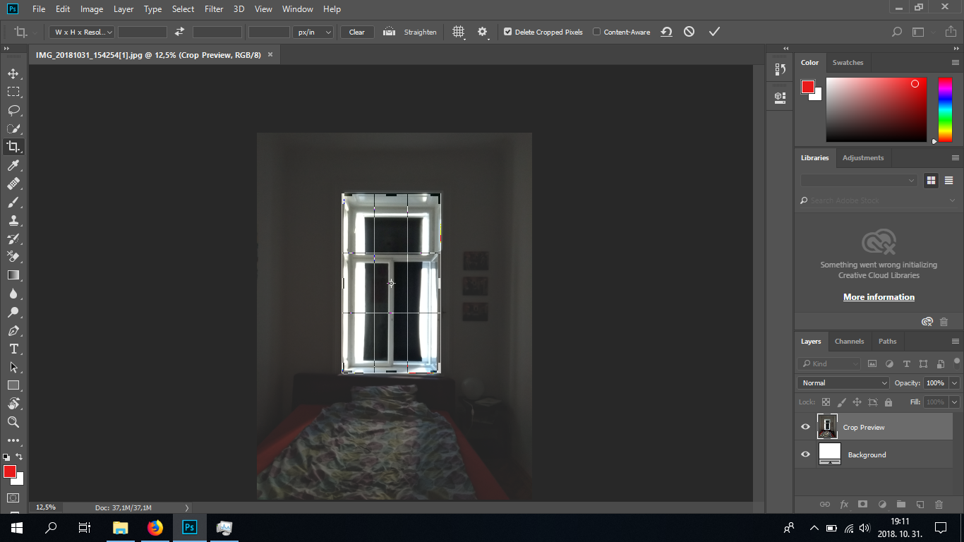
Task: Switch to the Channels tab
Action: click(849, 341)
